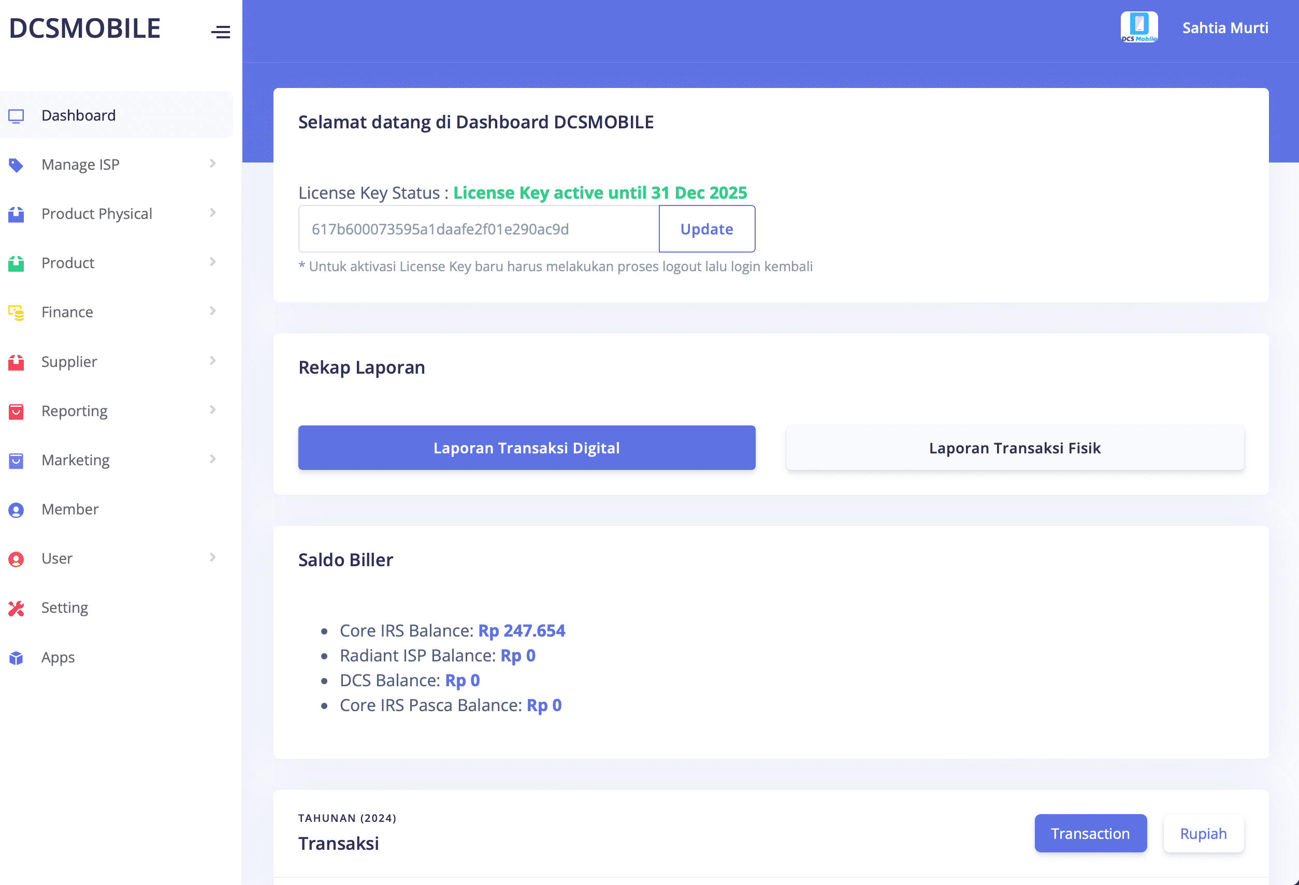Open the Marketing menu item

pyautogui.click(x=76, y=460)
